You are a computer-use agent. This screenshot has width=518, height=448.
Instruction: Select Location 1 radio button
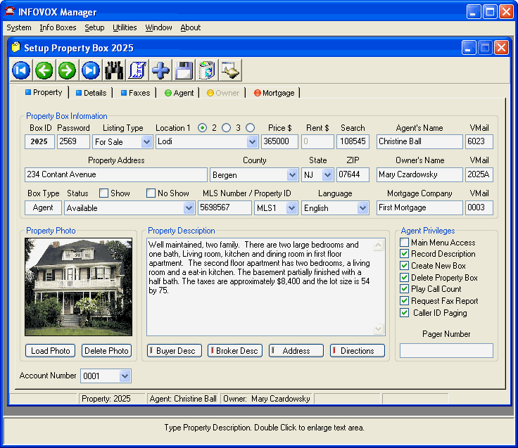202,128
